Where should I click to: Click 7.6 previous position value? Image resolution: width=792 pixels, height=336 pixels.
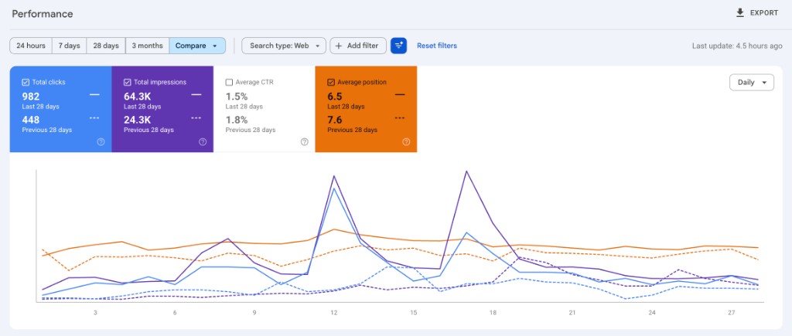pos(335,120)
